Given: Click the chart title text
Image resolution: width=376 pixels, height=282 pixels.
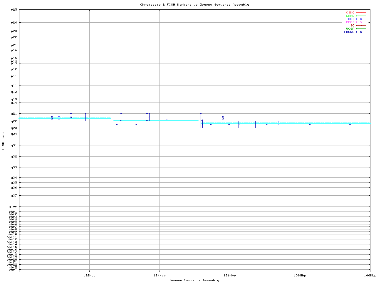Looking at the screenshot, I should pos(194,5).
